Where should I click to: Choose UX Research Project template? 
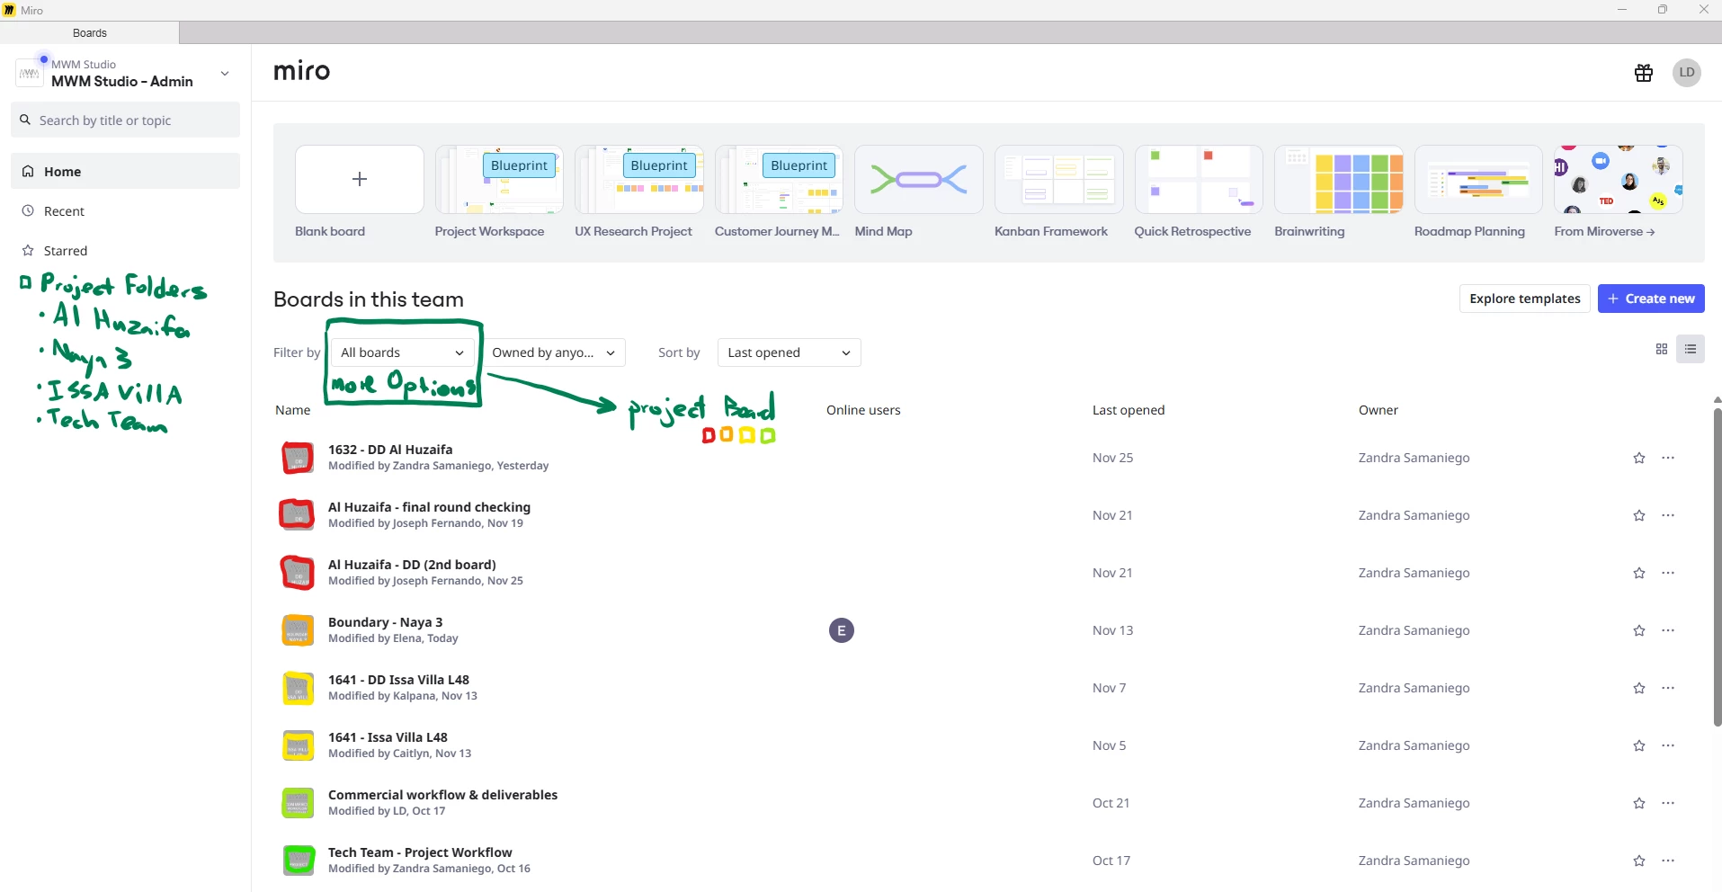pos(639,179)
